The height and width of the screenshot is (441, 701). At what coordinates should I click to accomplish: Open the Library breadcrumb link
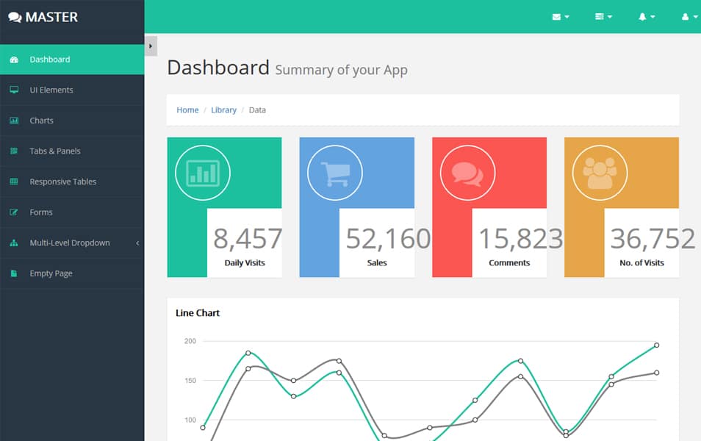[223, 110]
